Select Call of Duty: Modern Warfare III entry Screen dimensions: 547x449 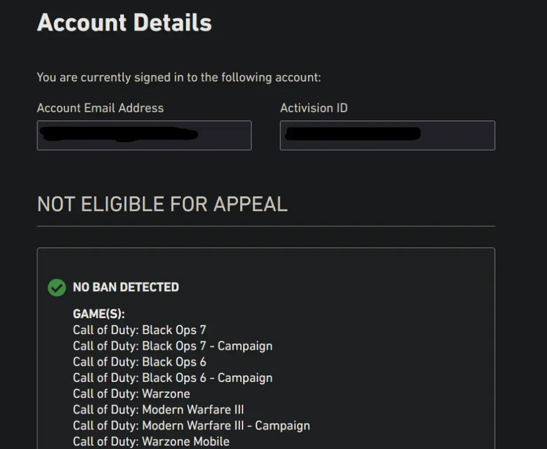pos(158,410)
